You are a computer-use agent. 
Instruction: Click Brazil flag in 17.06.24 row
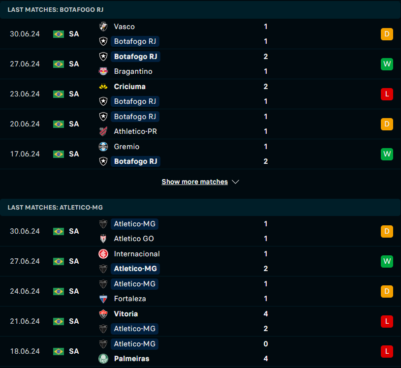click(59, 154)
